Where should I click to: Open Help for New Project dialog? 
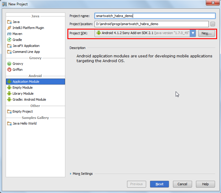pyautogui.click(x=205, y=184)
